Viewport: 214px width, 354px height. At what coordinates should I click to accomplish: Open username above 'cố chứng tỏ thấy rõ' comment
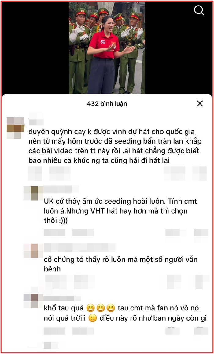tap(79, 248)
